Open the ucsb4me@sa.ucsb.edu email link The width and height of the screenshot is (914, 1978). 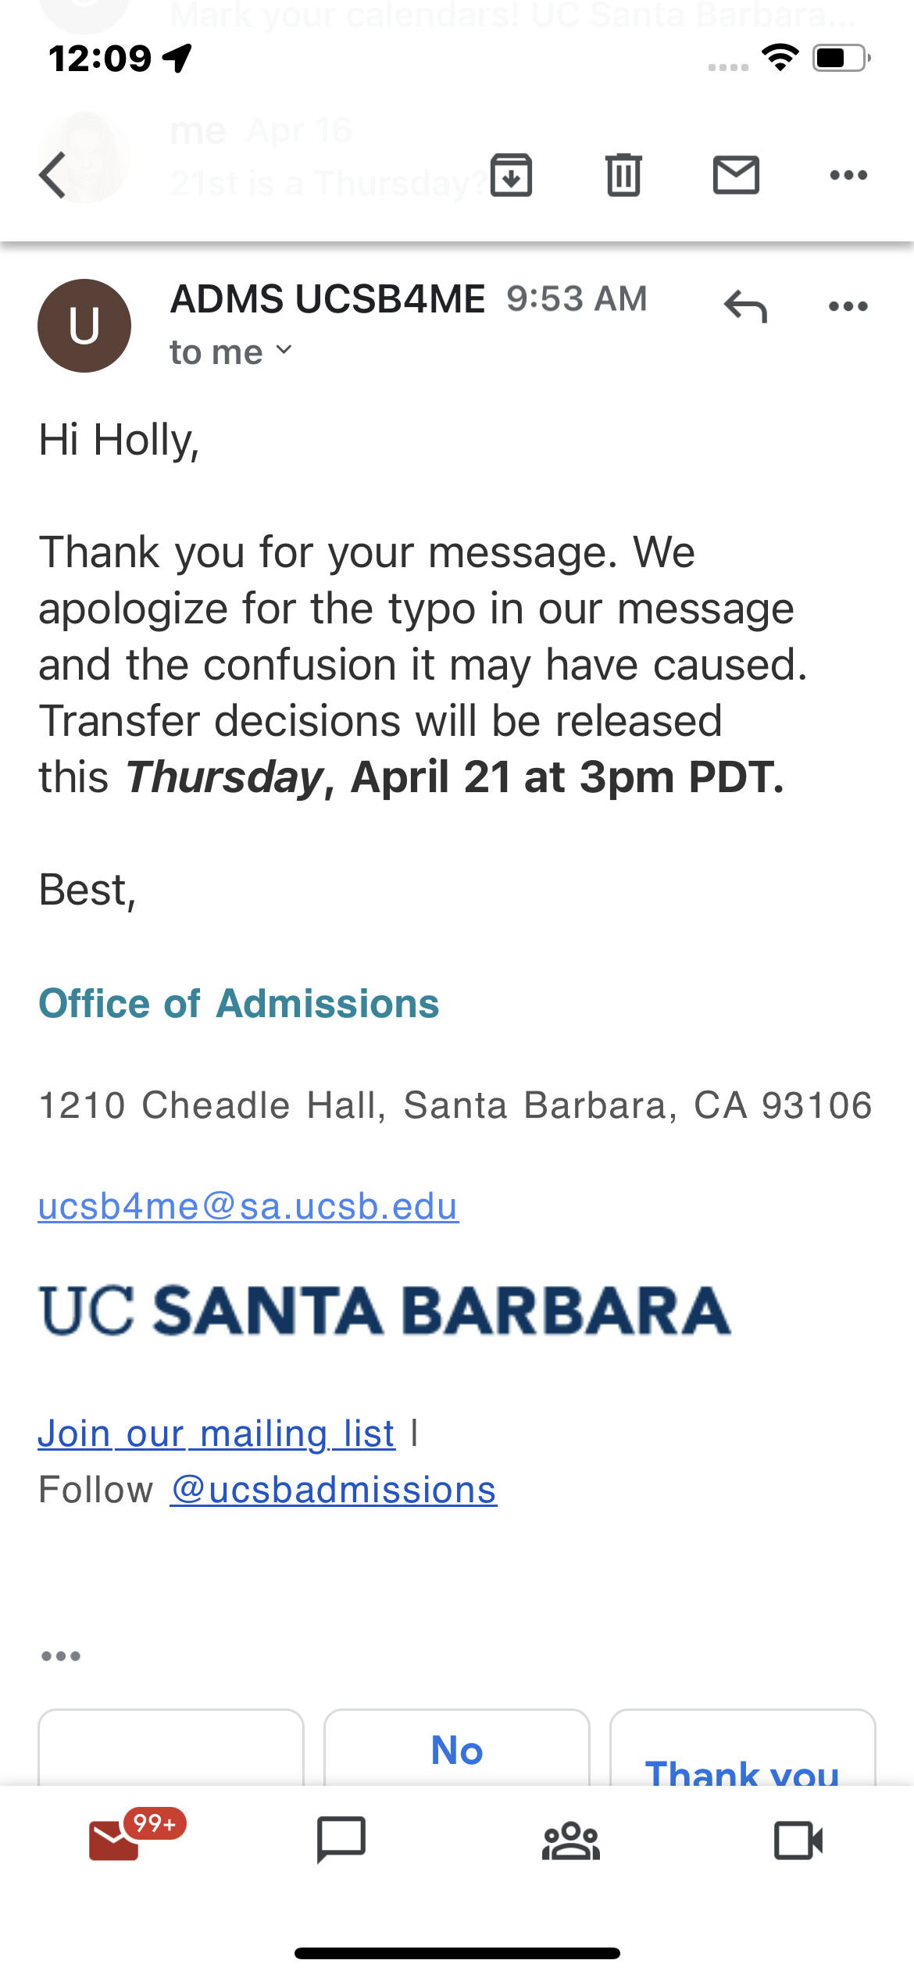248,1205
